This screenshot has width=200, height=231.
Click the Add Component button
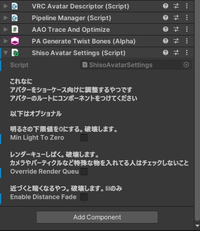tap(97, 217)
